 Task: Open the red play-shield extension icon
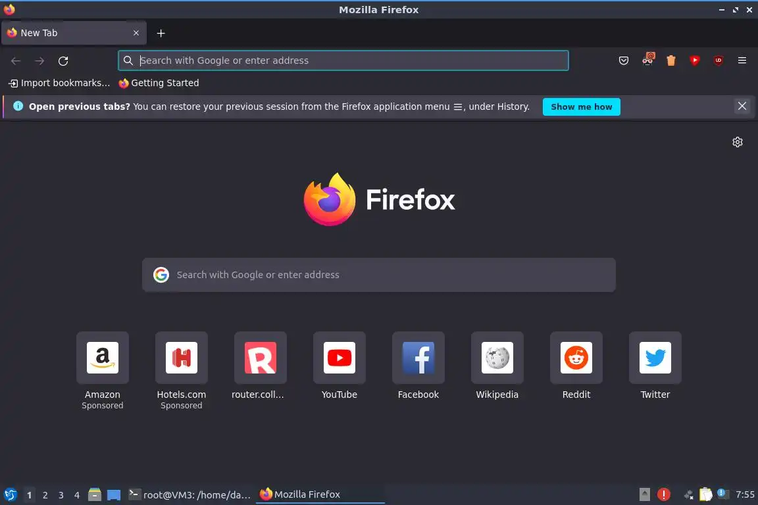click(695, 60)
